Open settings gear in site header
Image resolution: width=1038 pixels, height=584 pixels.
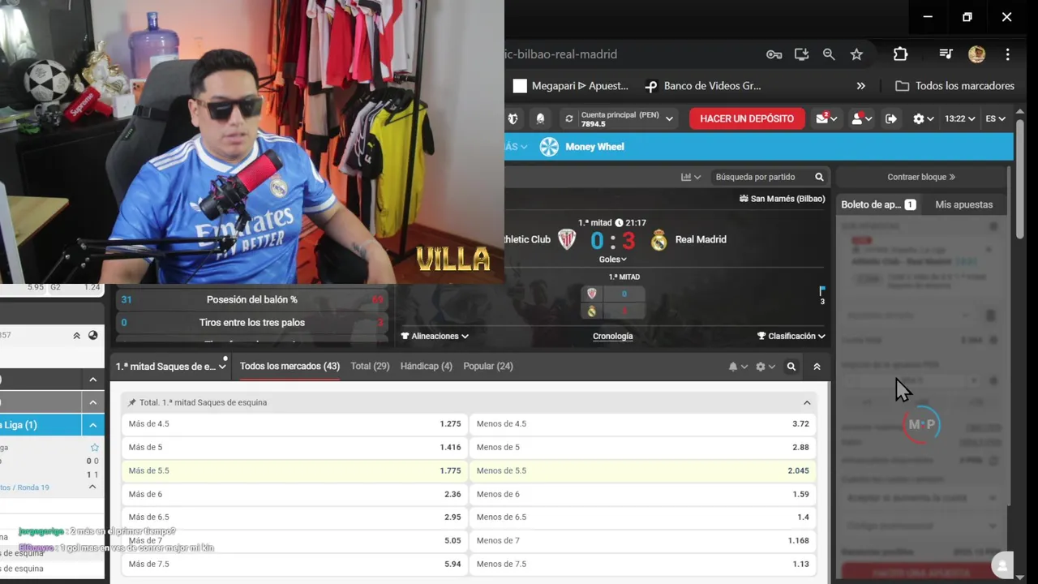923,118
